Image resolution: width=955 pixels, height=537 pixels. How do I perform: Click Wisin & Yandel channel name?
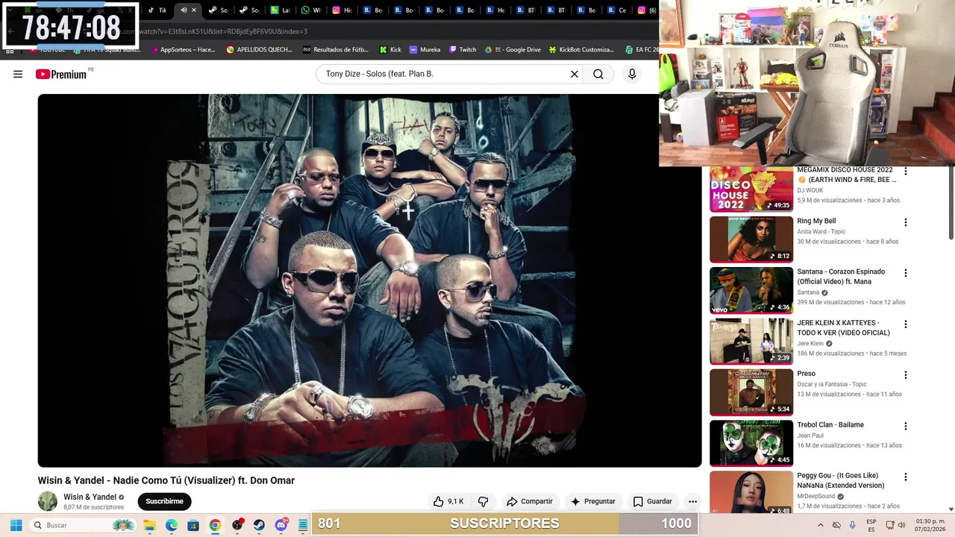pos(90,497)
